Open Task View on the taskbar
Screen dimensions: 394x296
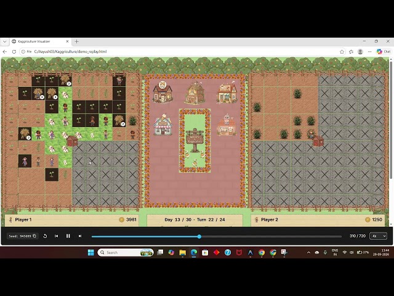pos(160,252)
